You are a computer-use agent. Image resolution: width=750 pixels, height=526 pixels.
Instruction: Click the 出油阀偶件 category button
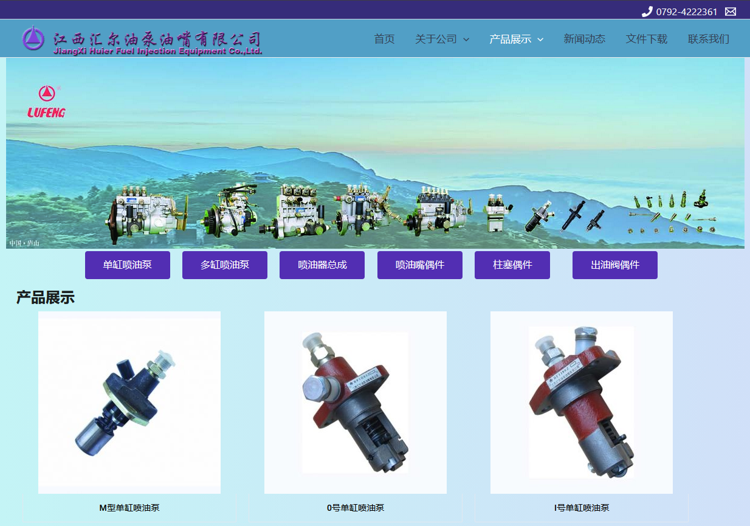coord(614,265)
